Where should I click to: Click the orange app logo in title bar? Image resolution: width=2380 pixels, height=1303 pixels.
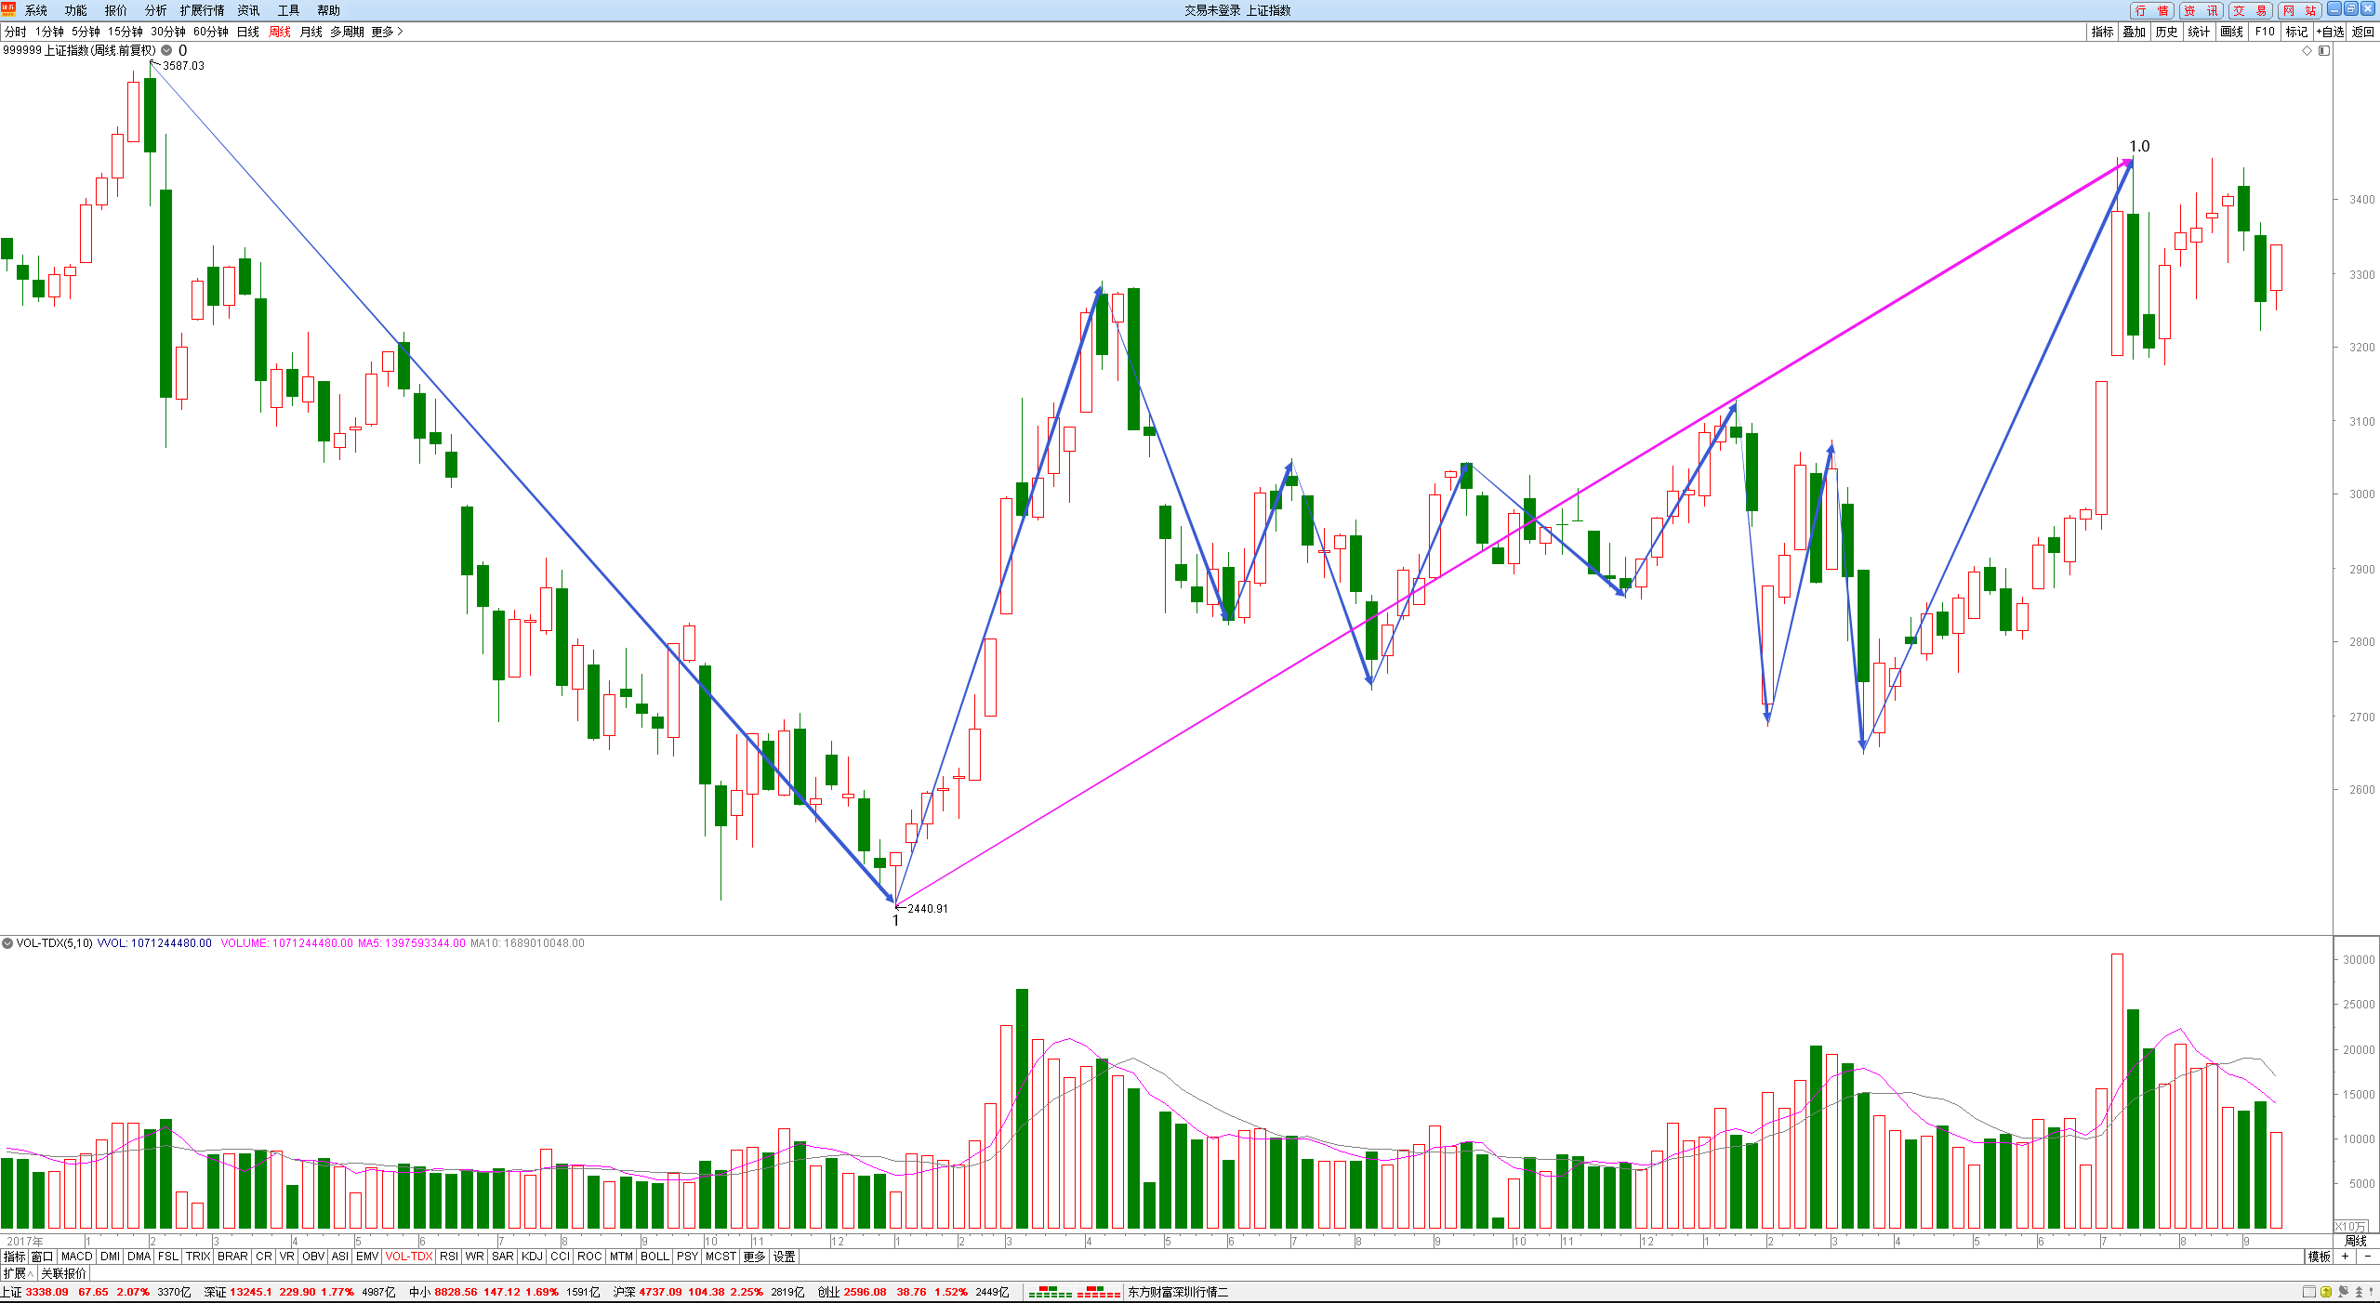click(x=9, y=9)
